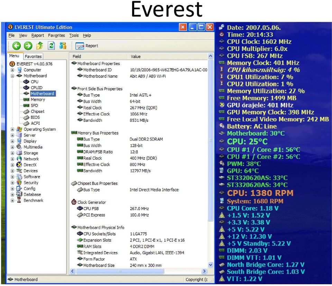Click the Network globe icon in tree

(x=19, y=159)
